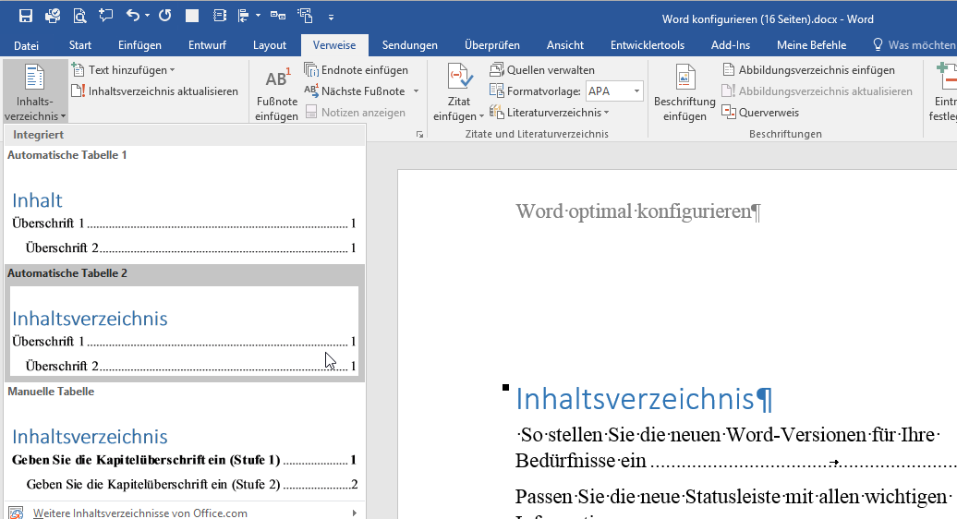Switch to the Sendungen tab
Viewport: 957px width, 519px height.
[409, 45]
